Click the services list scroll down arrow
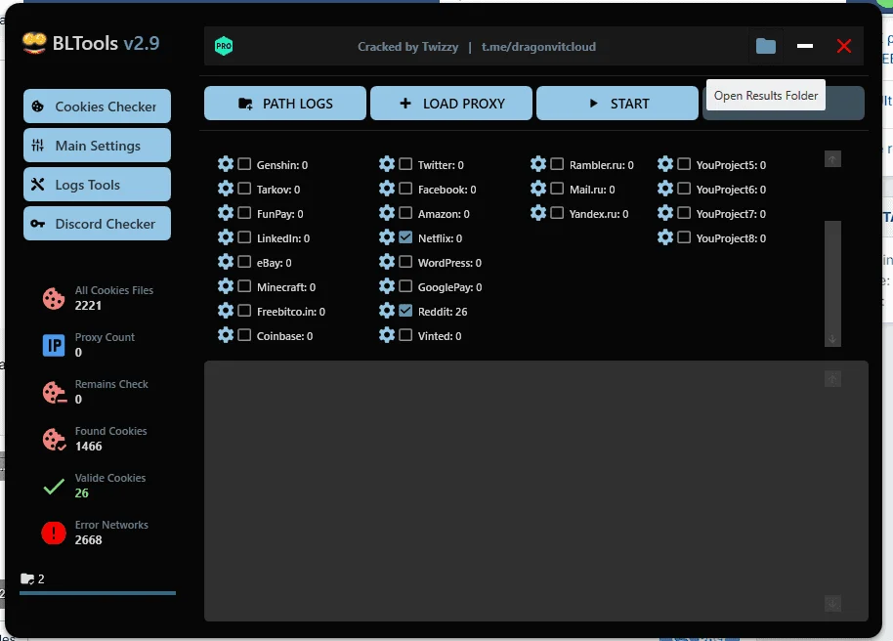Viewport: 893px width, 641px height. point(832,339)
